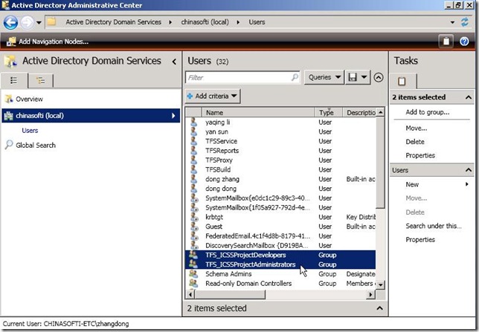Click TFS_ICSSProjectDevelopers group icon
The width and height of the screenshot is (479, 332).
point(193,255)
